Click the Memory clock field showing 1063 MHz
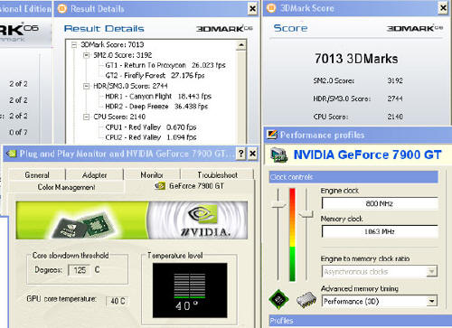Screen dimensions: 452x328 click(380, 231)
